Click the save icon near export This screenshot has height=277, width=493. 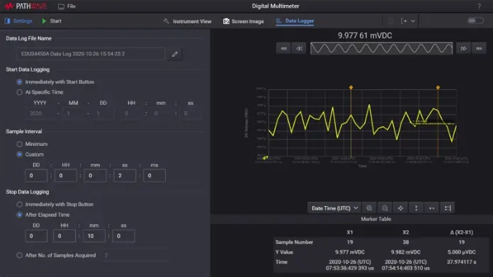point(390,21)
